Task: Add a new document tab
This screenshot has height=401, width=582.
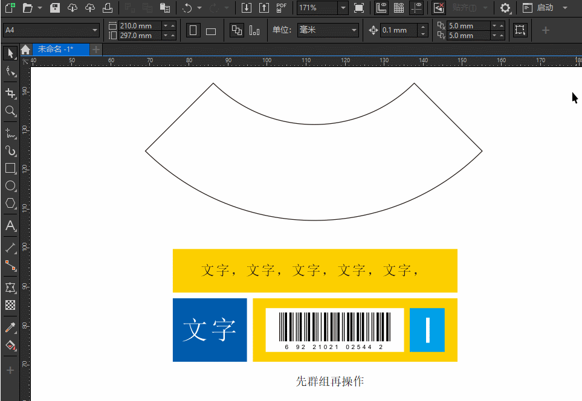Action: click(95, 50)
